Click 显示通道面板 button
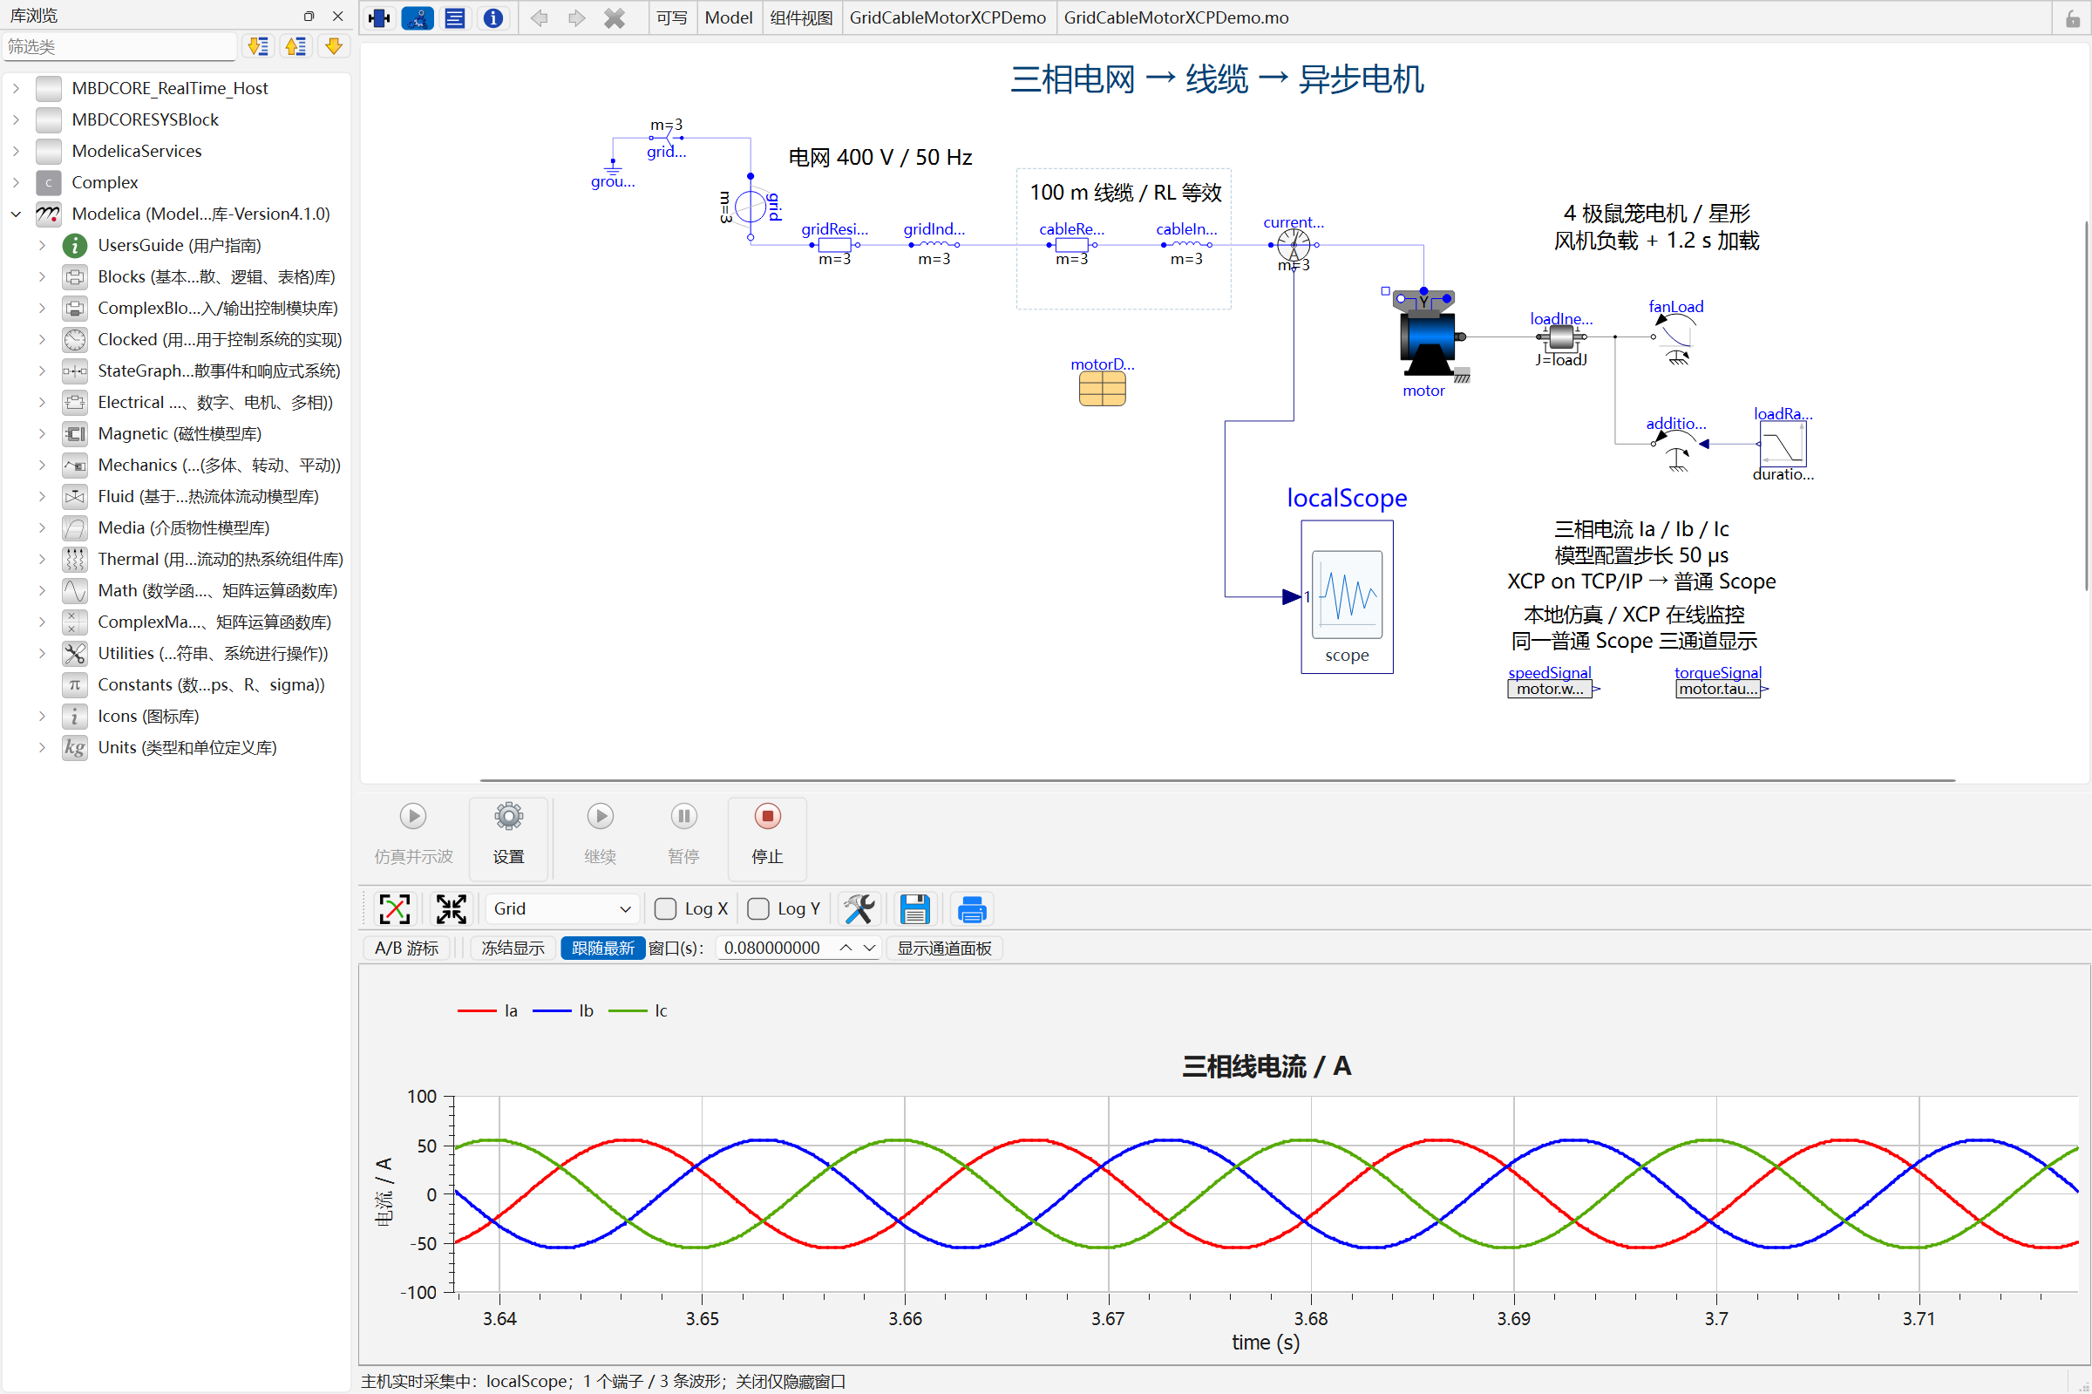2092x1394 pixels. 944,948
